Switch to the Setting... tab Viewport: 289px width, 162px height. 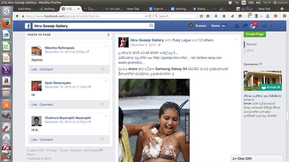tap(180, 9)
